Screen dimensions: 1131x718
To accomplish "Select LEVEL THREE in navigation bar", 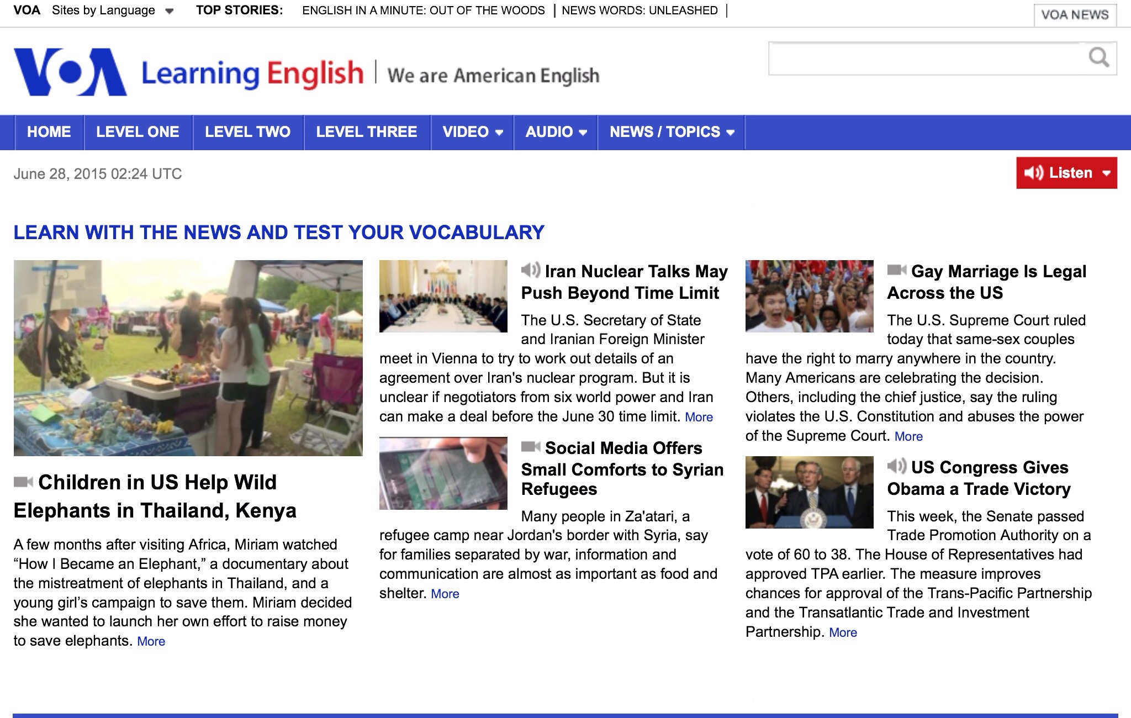I will (x=366, y=132).
